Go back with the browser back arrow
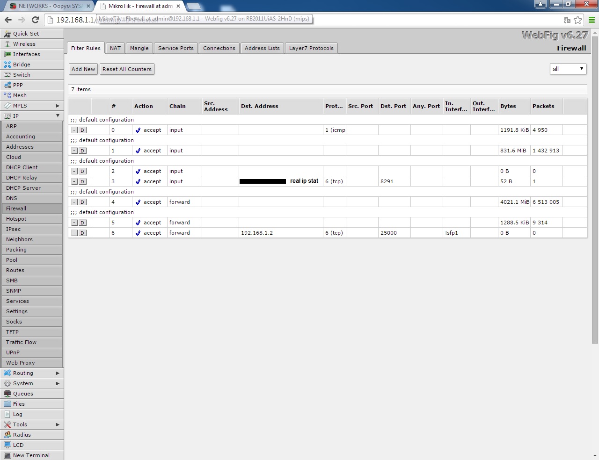 coord(8,20)
